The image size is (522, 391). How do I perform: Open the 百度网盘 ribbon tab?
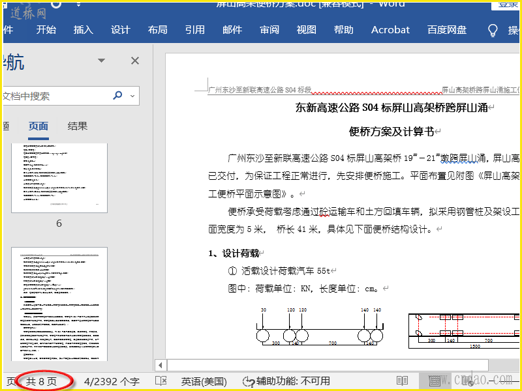[x=447, y=30]
